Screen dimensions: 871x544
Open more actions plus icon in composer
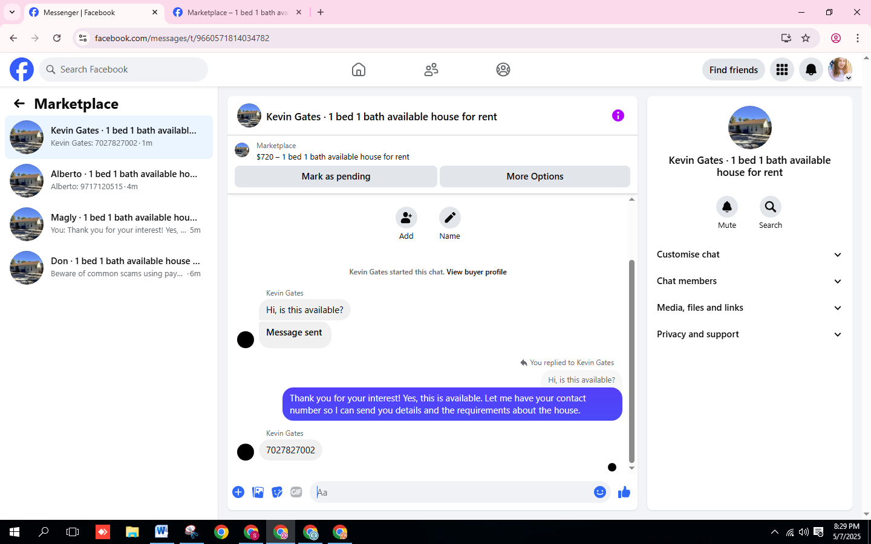tap(238, 492)
